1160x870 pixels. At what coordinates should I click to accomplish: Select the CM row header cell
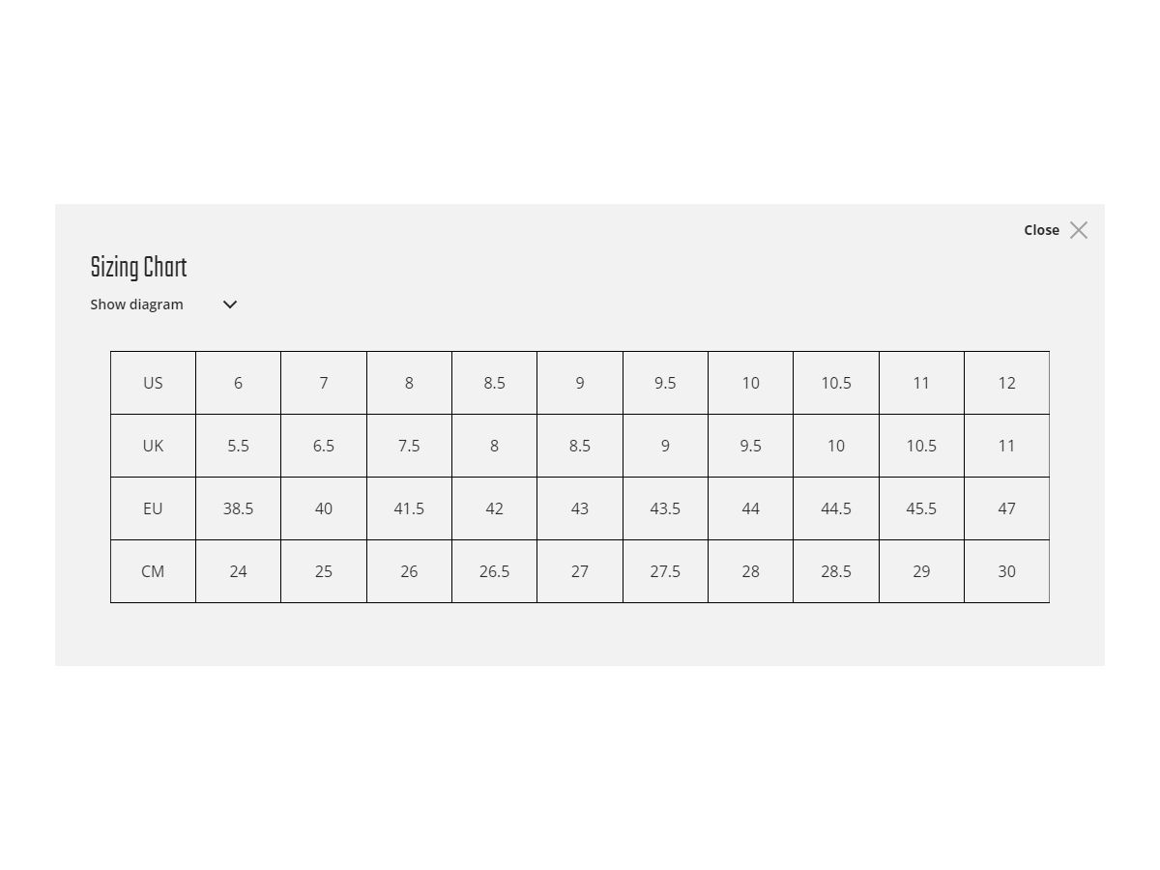[x=153, y=571]
